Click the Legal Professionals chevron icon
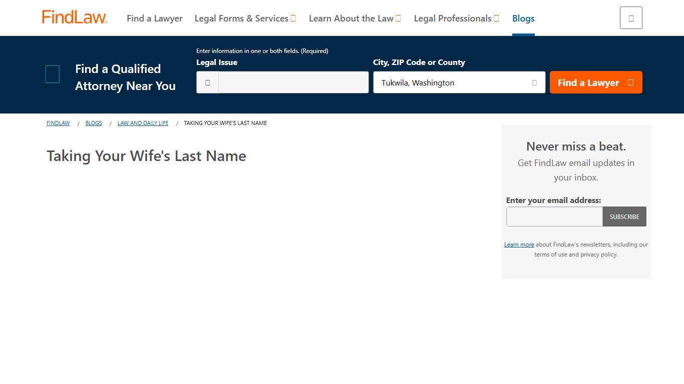 click(x=497, y=18)
